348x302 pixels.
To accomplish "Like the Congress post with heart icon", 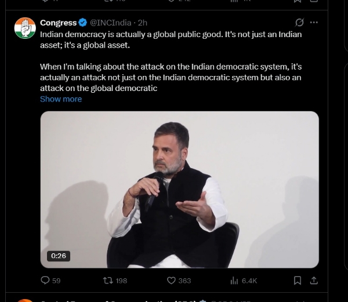I will [171, 281].
